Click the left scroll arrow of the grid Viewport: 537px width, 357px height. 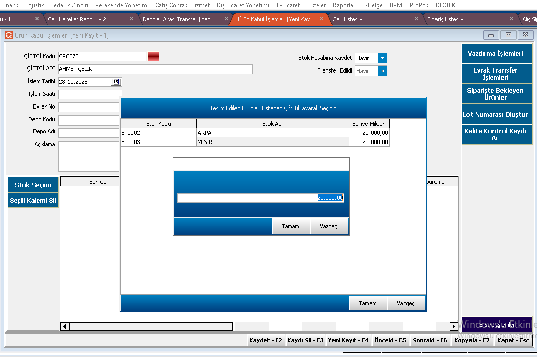point(64,326)
